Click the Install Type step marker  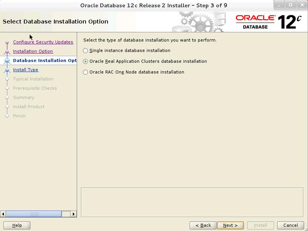[x=7, y=70]
